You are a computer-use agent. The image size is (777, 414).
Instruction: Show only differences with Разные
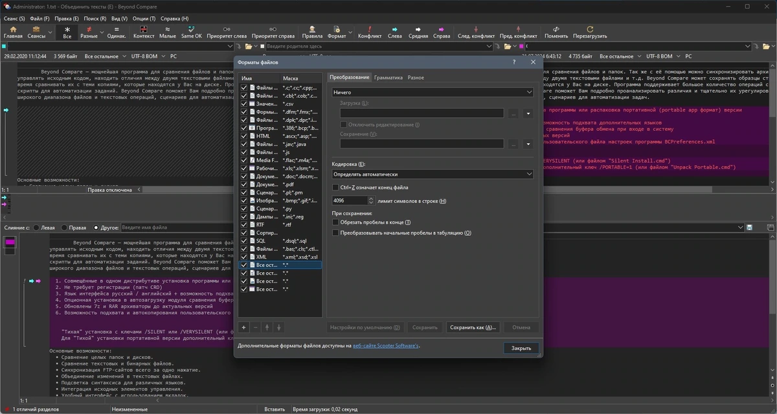point(89,32)
